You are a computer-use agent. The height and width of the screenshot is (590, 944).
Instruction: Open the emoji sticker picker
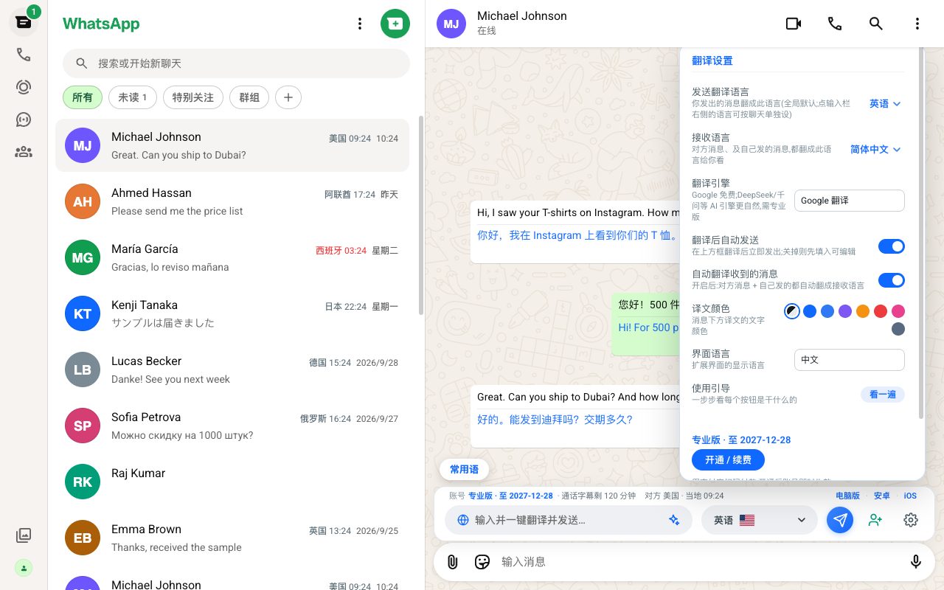coord(482,562)
